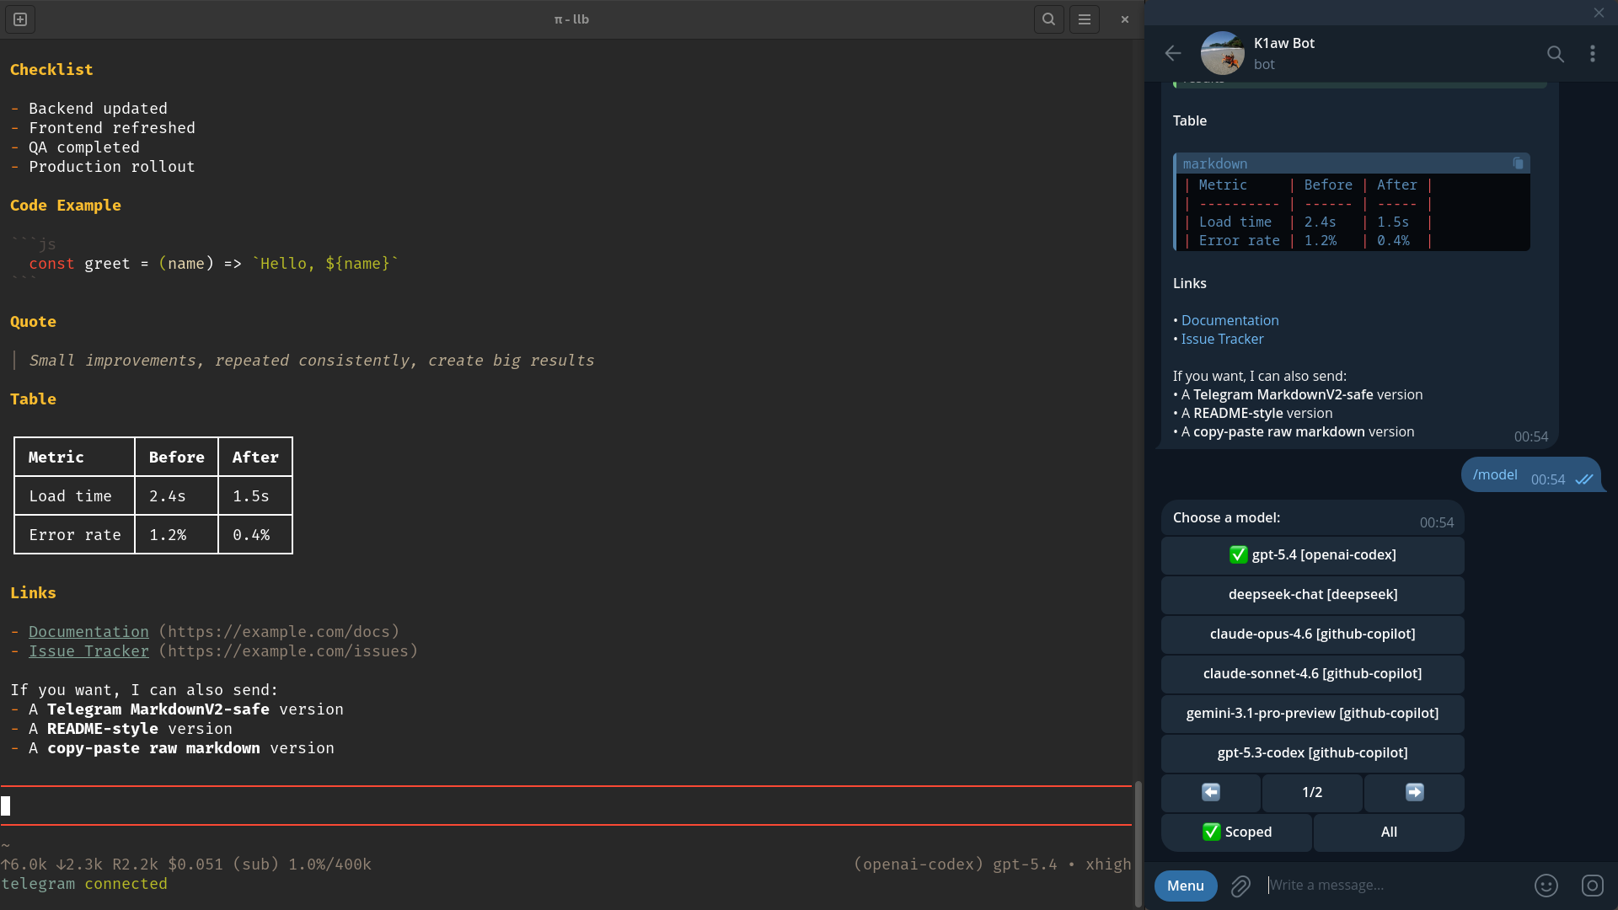This screenshot has height=910, width=1618.
Task: Go to previous model page arrow
Action: [x=1211, y=793]
